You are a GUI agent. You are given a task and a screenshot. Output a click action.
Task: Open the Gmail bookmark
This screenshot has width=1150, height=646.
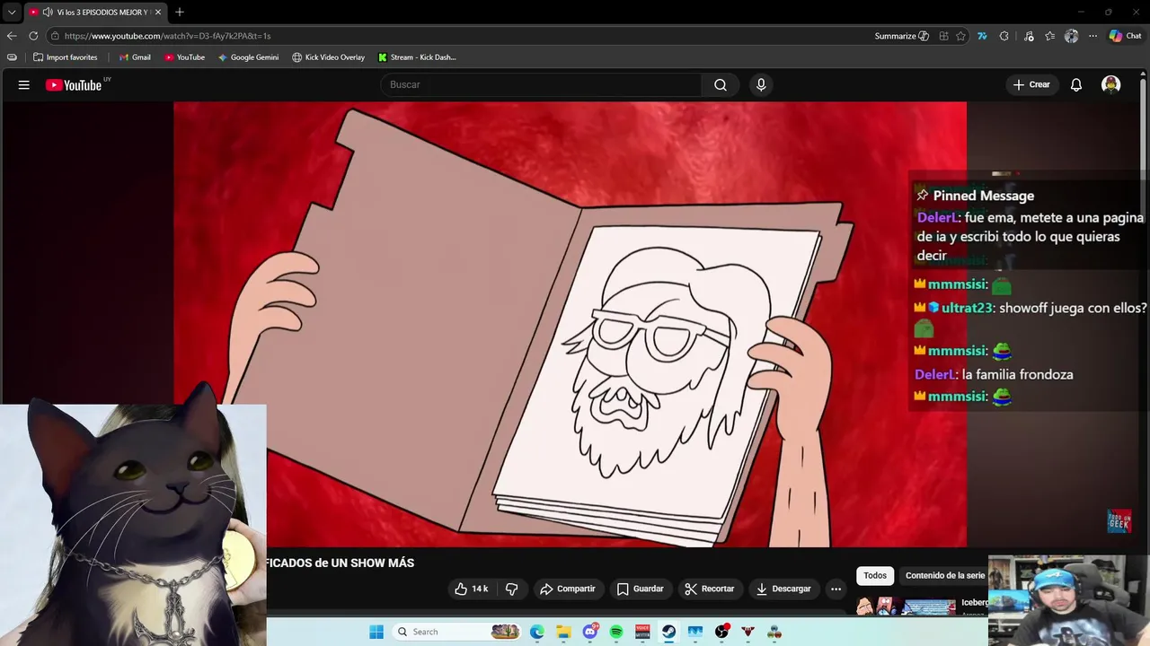[135, 57]
